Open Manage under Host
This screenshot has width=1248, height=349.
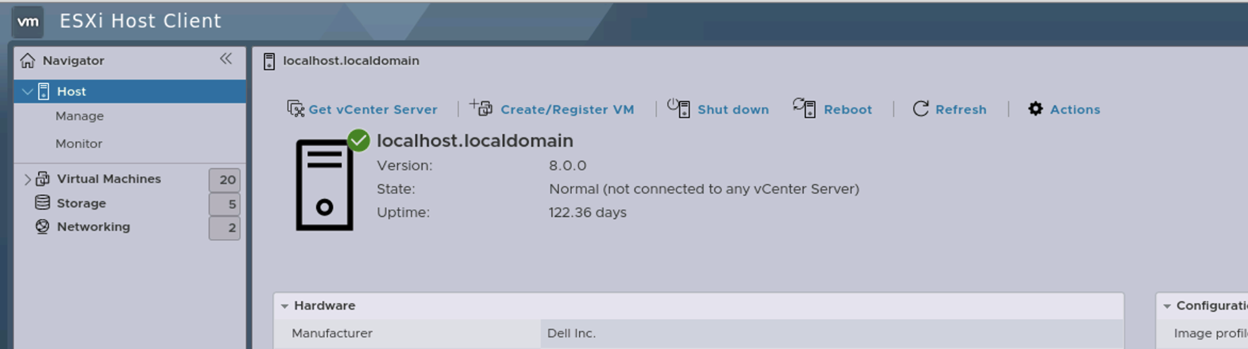click(80, 116)
